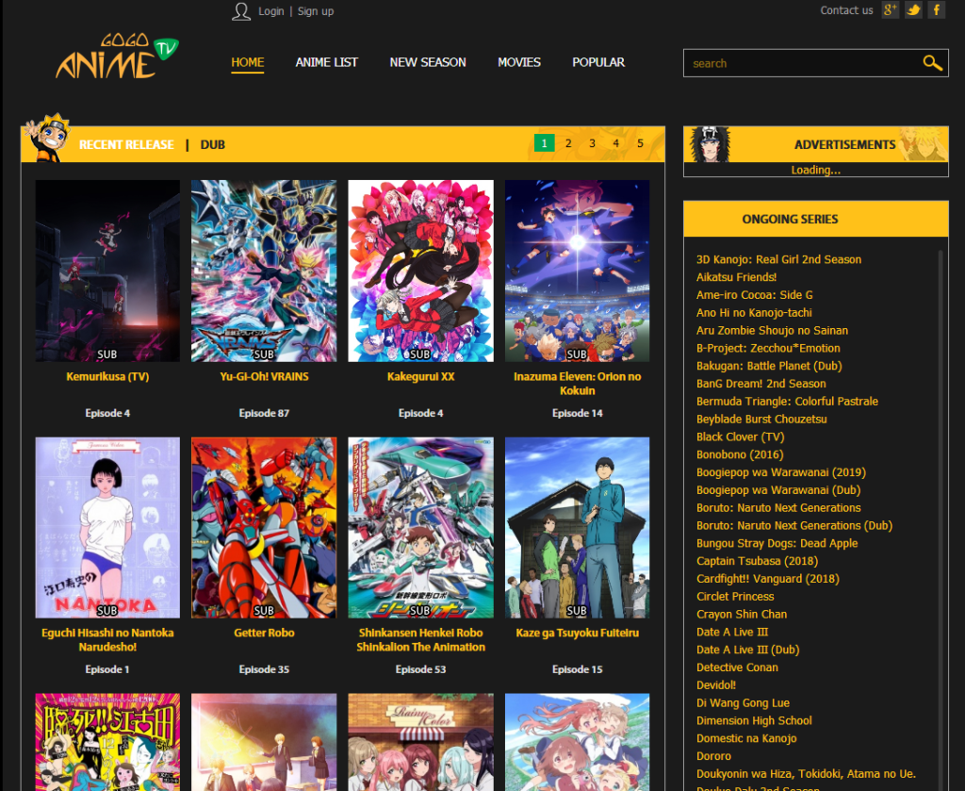
Task: Open Ame-iro Cocoa: Side G
Action: (755, 295)
